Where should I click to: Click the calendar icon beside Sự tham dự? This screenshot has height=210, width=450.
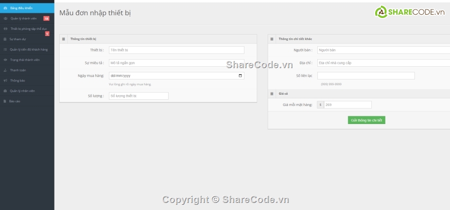point(5,39)
